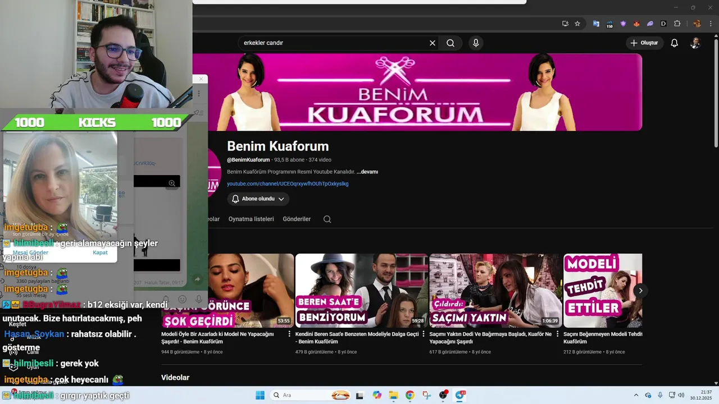Open the MetaMask fox extension
Viewport: 719px width, 404px height.
tap(636, 24)
